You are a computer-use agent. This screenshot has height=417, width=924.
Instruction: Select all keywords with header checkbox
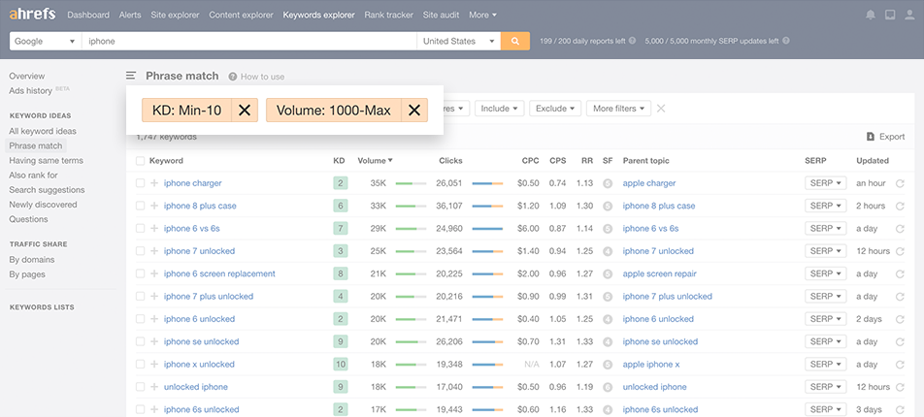coord(141,161)
